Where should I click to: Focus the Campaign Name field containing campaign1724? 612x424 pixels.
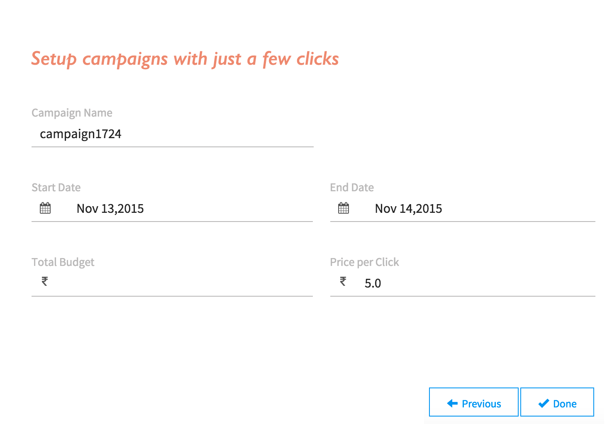(173, 134)
